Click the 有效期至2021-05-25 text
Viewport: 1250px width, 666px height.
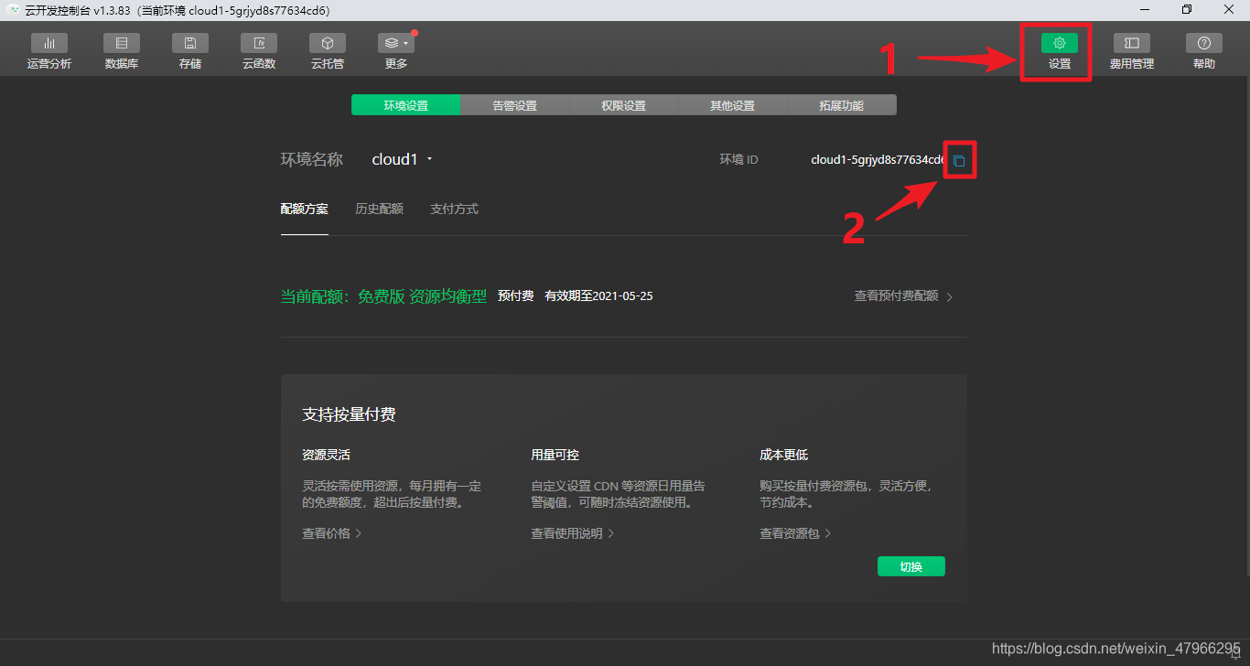598,296
